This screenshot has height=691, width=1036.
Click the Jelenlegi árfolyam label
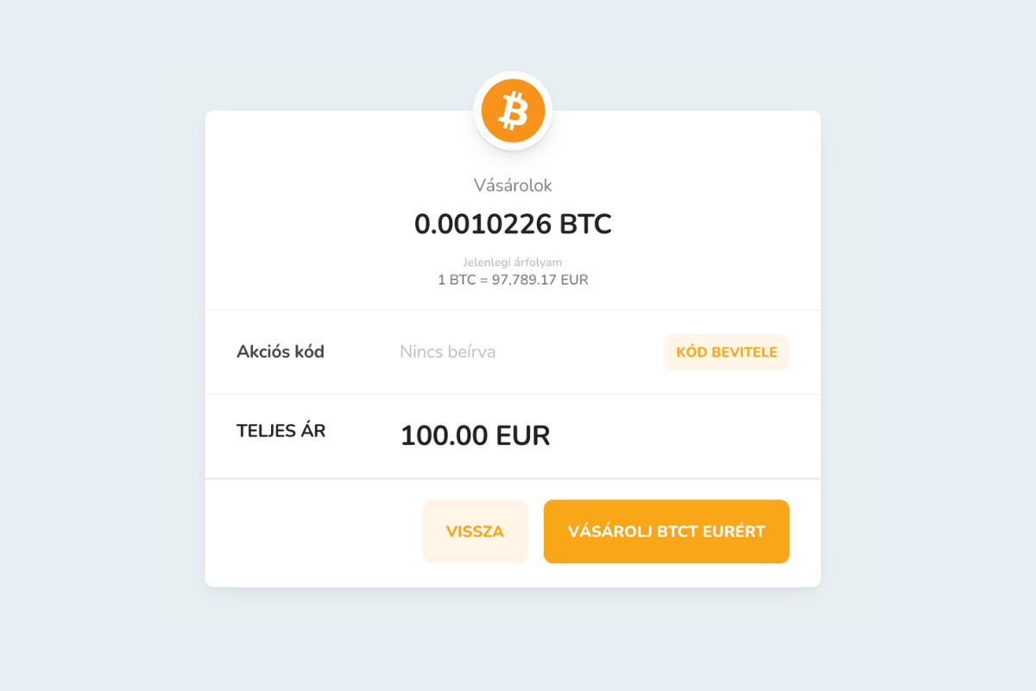[x=513, y=262]
